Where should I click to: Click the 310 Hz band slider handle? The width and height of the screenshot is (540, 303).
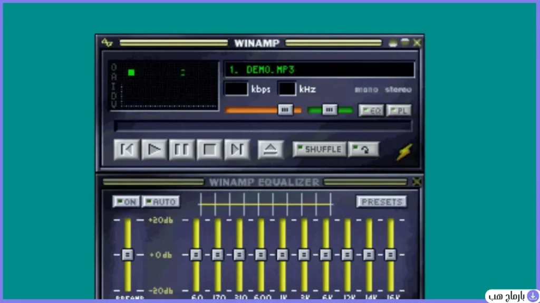coord(239,255)
